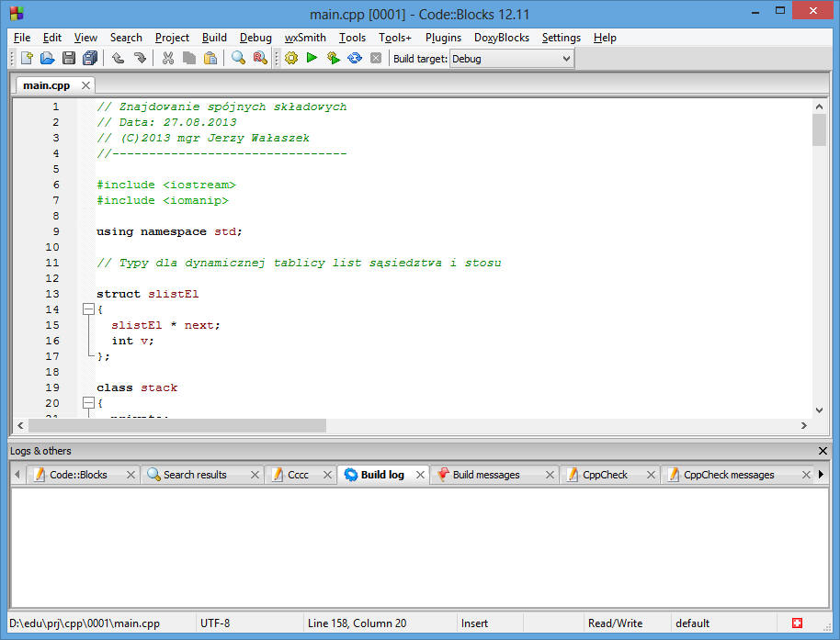Screen dimensions: 840x640
Task: Open the DoxyBlocks menu
Action: [x=501, y=38]
